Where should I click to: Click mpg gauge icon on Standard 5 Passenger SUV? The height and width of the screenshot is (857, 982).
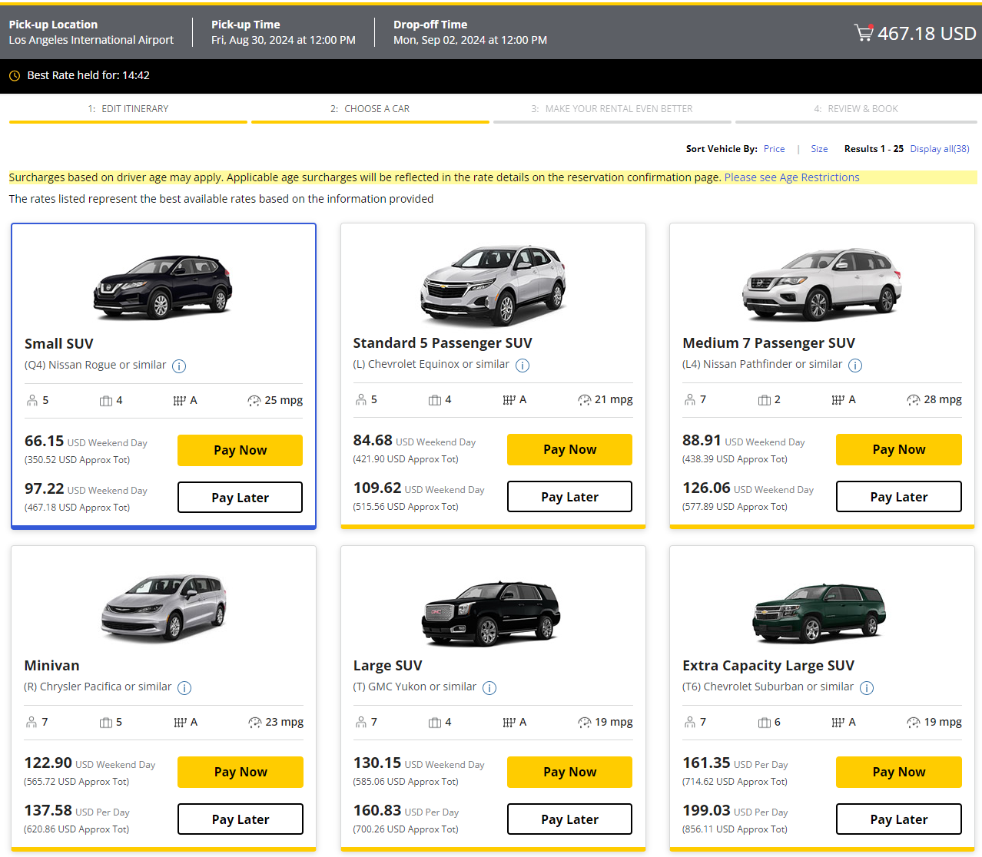585,400
